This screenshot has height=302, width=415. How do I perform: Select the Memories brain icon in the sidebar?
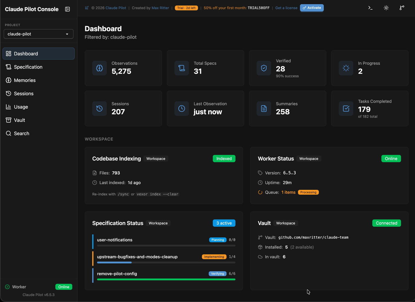tap(8, 80)
